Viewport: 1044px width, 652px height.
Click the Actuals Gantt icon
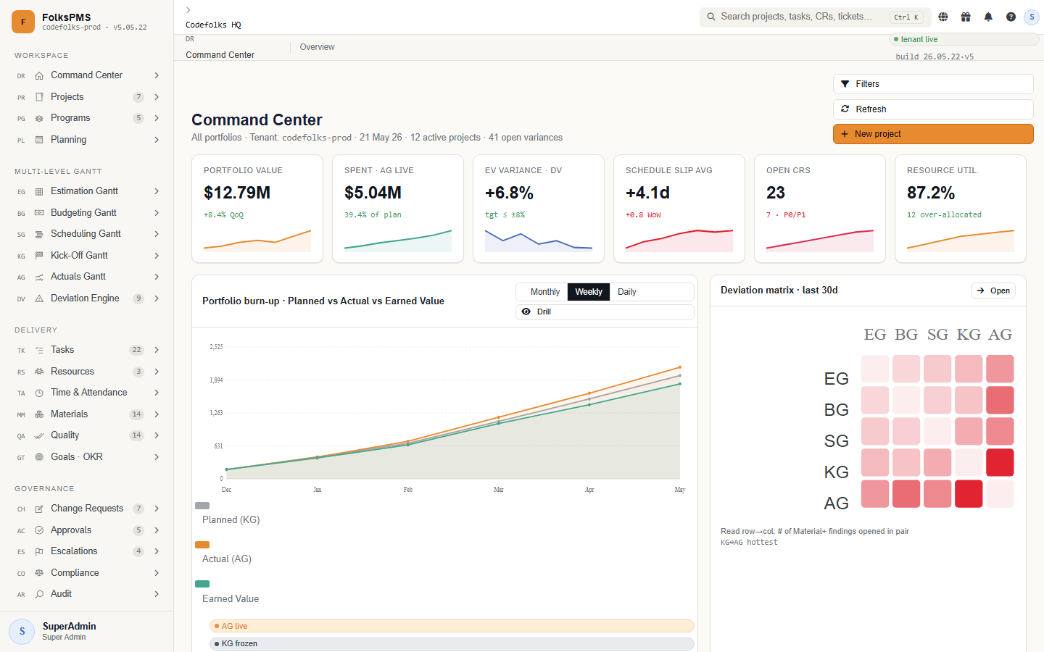(39, 277)
